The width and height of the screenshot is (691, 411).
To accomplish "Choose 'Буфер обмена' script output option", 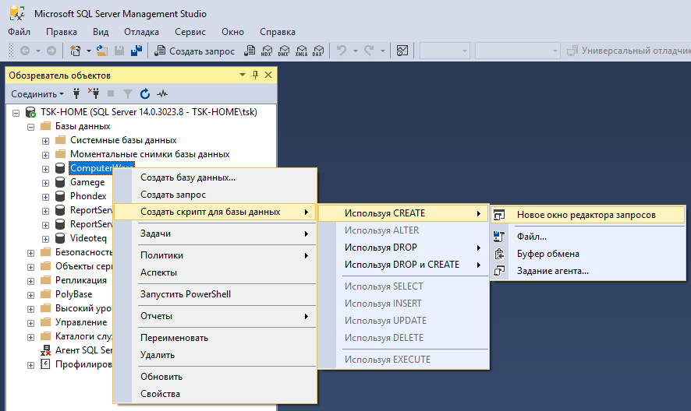I will click(x=588, y=254).
